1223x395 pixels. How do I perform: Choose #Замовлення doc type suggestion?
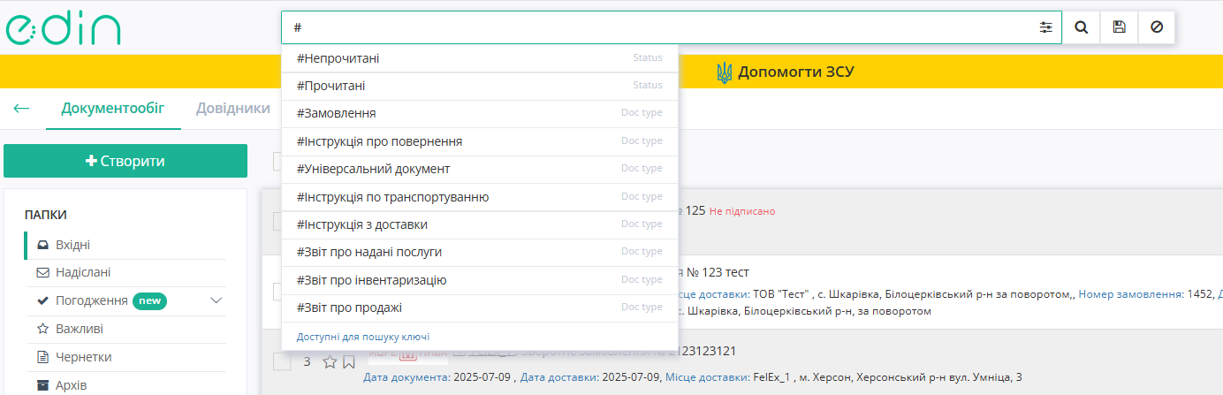pyautogui.click(x=337, y=114)
